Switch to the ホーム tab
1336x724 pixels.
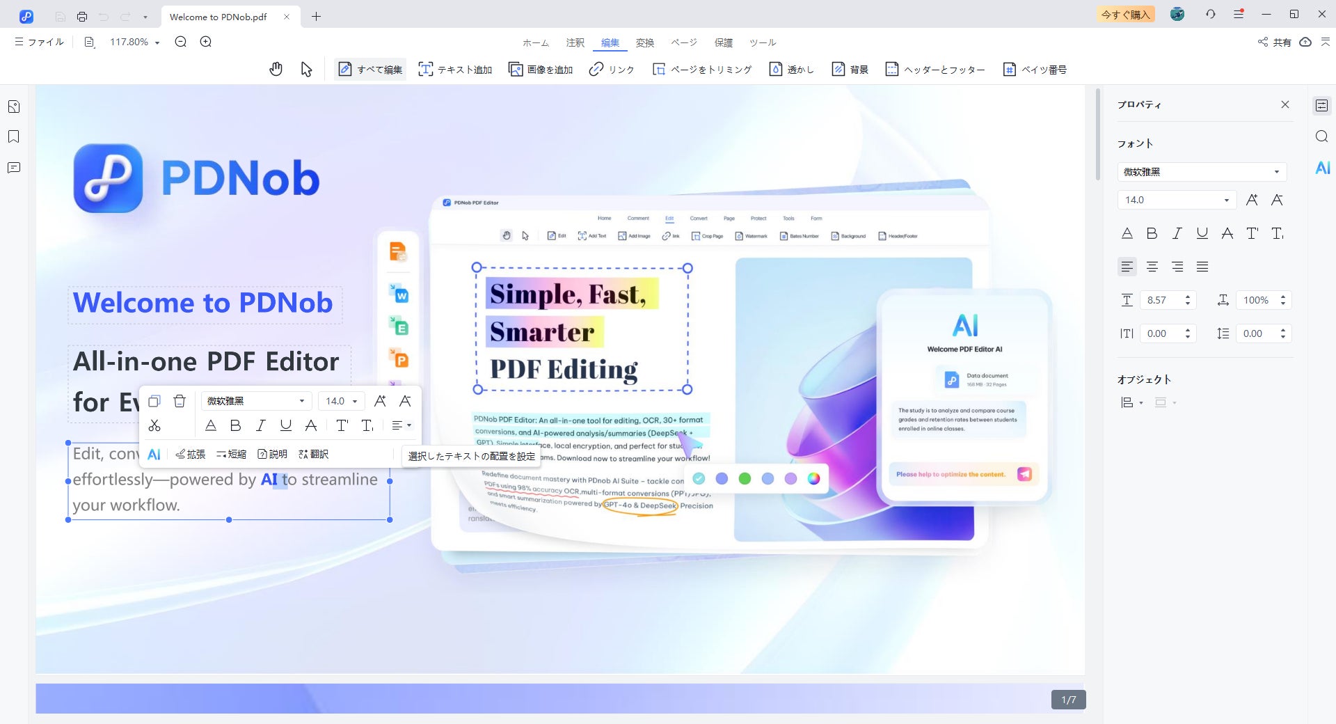click(x=536, y=42)
